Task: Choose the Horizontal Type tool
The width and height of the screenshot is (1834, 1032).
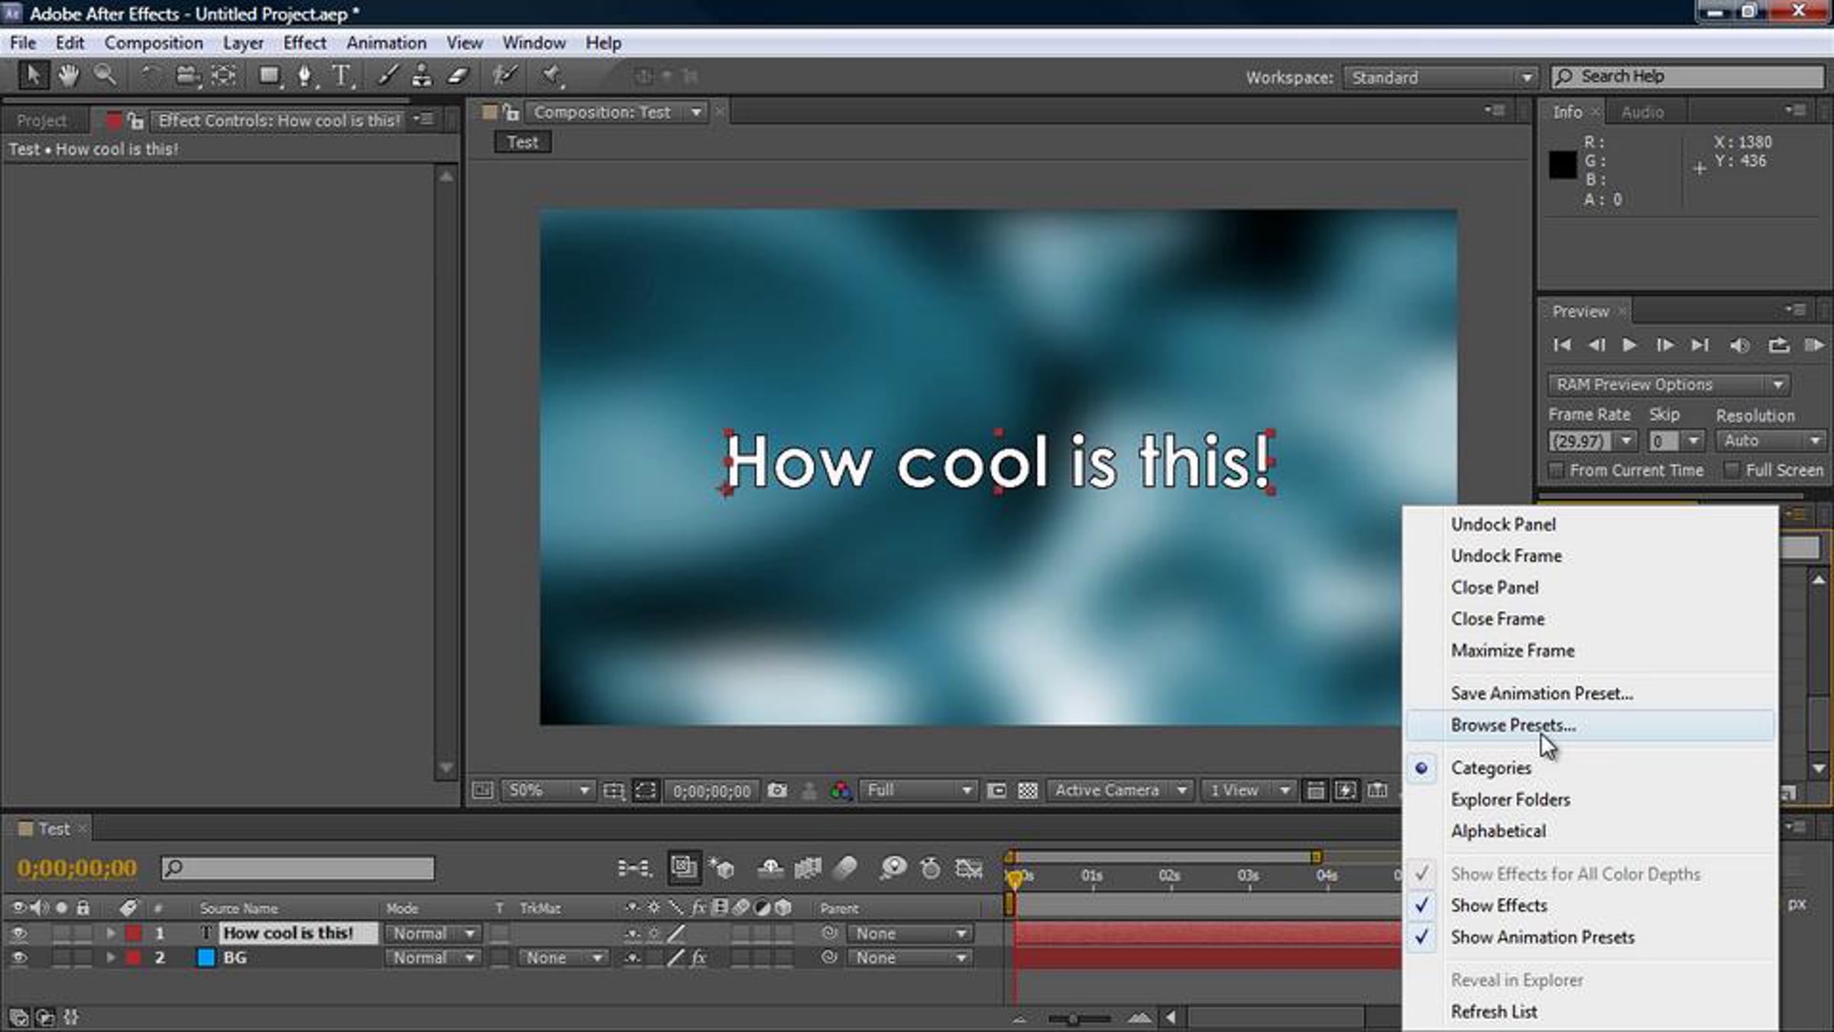Action: click(341, 76)
